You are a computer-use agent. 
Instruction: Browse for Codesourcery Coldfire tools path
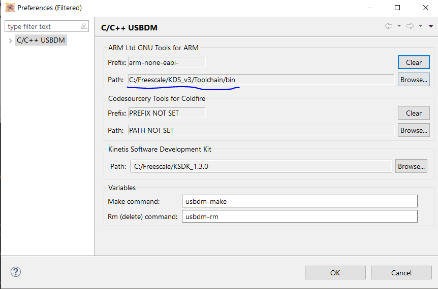[x=414, y=130]
